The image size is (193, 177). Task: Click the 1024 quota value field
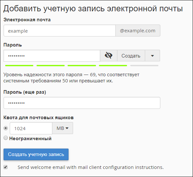(x=31, y=128)
